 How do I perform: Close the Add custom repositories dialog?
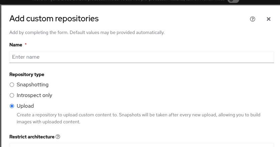pos(269,19)
